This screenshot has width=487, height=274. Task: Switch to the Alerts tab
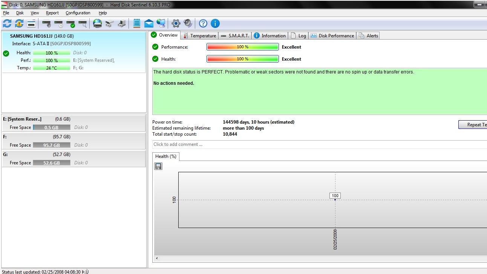[369, 36]
